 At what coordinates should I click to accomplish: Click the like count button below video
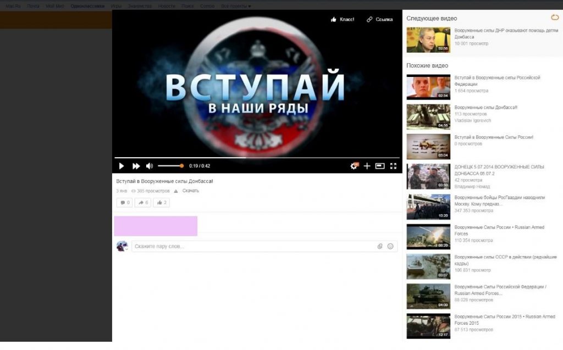tap(161, 202)
